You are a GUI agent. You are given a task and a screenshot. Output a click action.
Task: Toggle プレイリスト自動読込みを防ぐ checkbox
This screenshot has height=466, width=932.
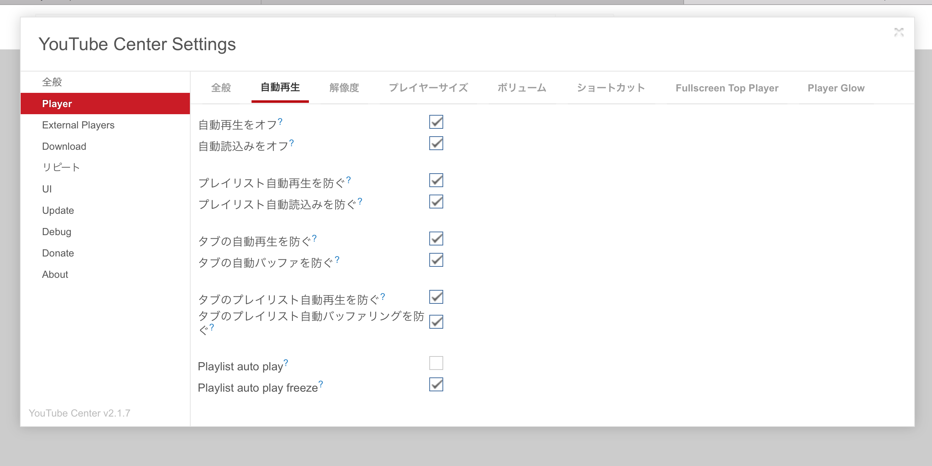(x=436, y=201)
